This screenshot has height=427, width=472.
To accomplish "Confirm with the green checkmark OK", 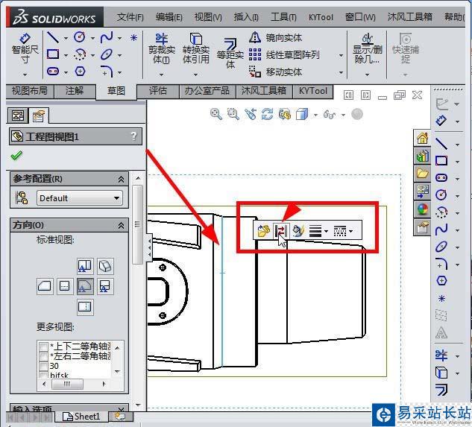I will pos(16,156).
